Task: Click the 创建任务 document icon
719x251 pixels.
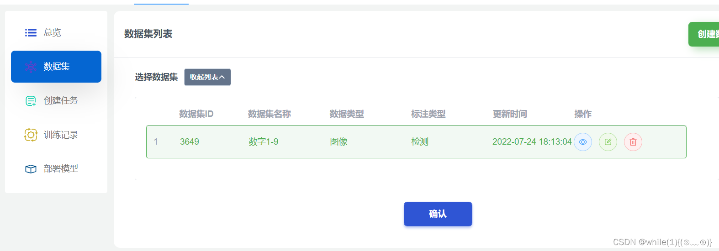Action: pyautogui.click(x=31, y=101)
